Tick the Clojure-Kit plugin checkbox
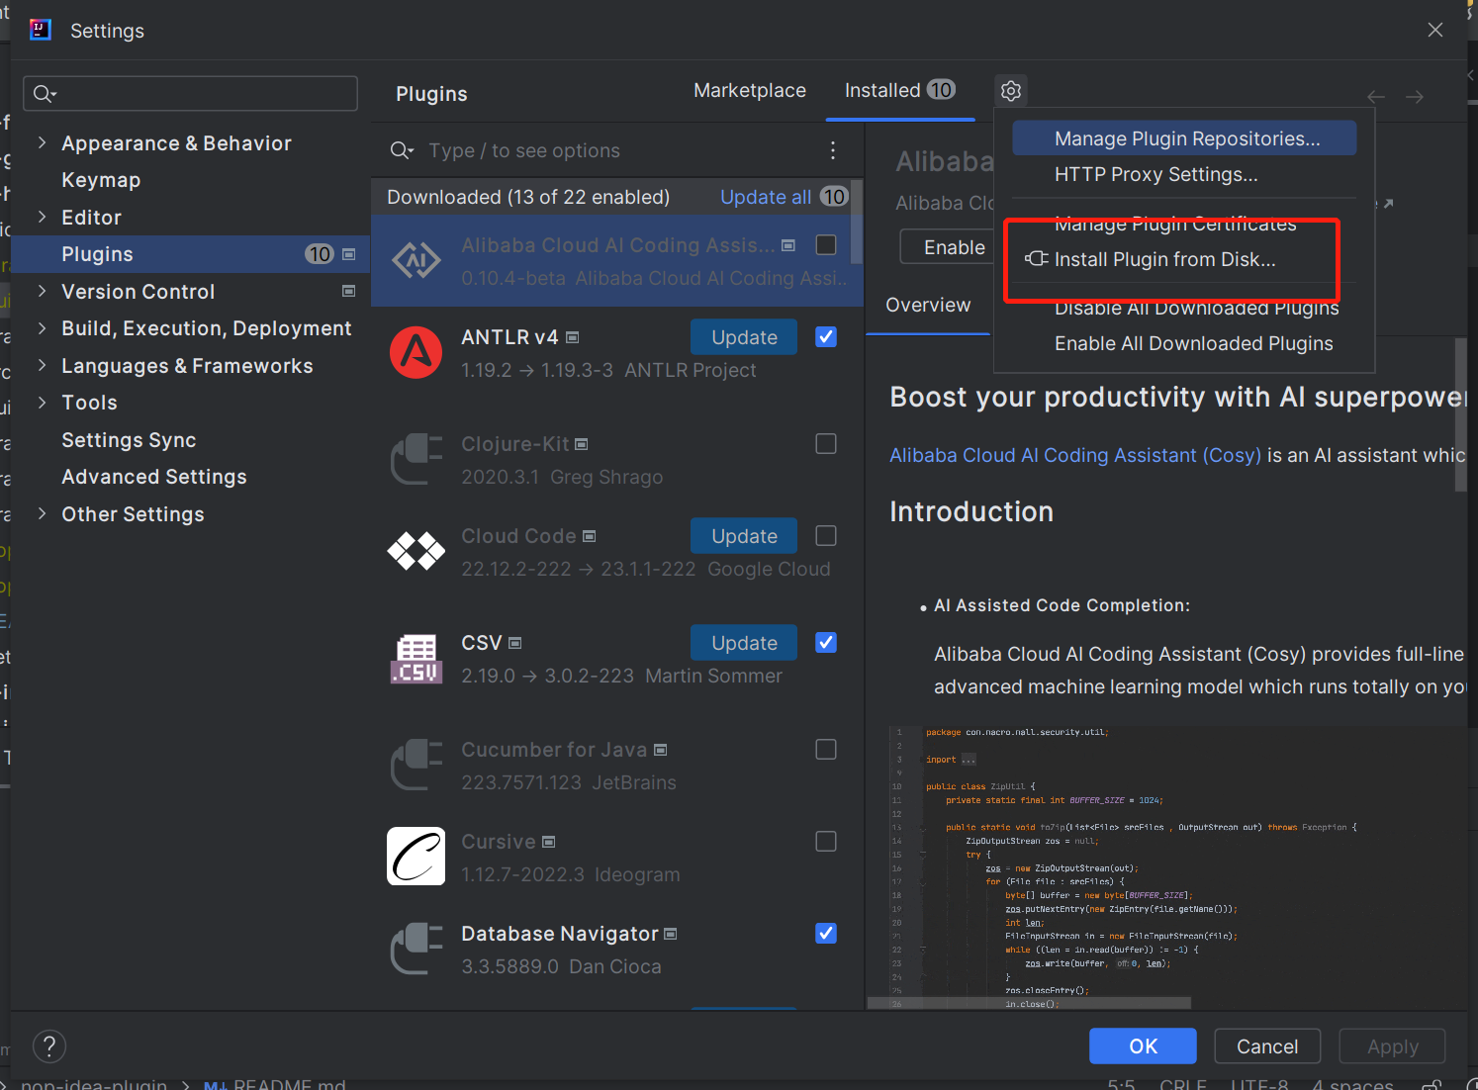The width and height of the screenshot is (1478, 1090). click(x=826, y=443)
